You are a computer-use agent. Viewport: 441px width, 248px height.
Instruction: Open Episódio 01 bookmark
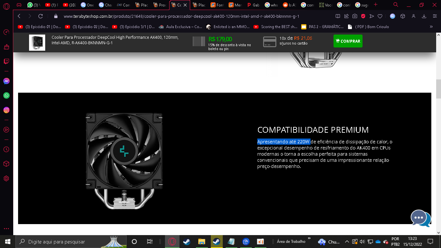(x=39, y=27)
